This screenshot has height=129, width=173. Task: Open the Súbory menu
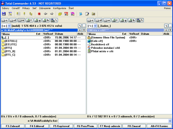(6, 8)
